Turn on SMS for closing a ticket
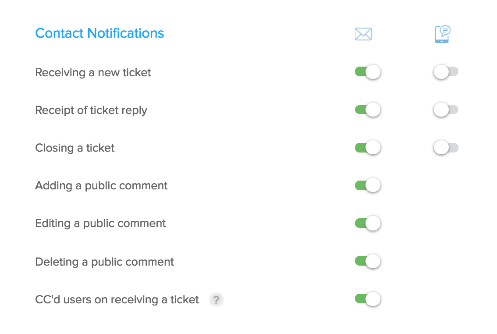This screenshot has height=334, width=497. pos(445,148)
